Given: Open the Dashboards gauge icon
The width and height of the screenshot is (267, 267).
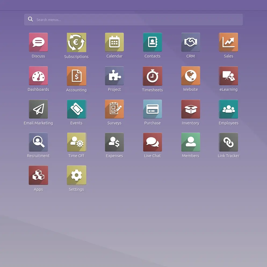Looking at the screenshot, I should pos(38,76).
